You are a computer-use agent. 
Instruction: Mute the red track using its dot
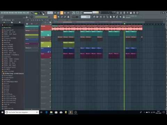point(50,30)
